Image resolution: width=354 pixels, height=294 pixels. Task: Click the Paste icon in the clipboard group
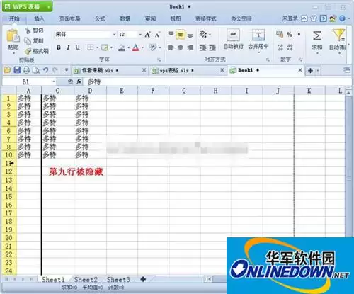[13, 36]
